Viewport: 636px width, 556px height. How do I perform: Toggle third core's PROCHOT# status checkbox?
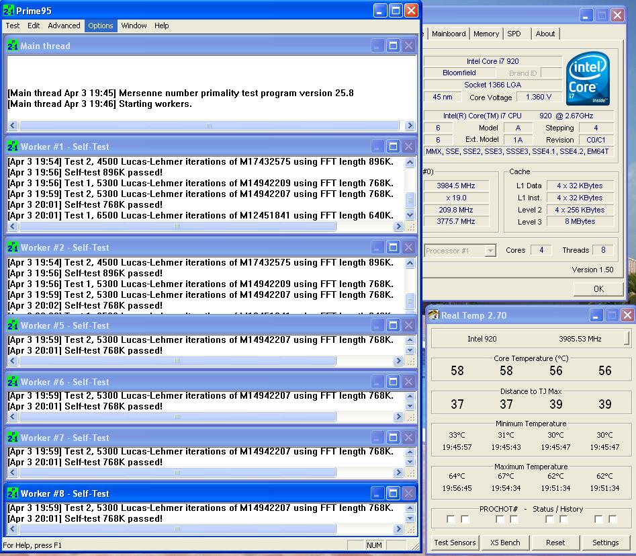549,519
